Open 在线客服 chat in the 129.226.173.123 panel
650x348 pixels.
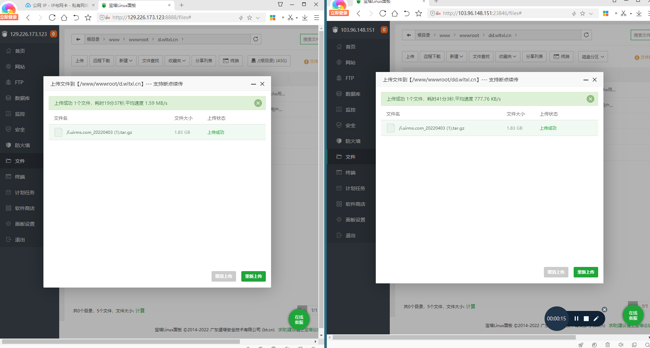(x=299, y=319)
